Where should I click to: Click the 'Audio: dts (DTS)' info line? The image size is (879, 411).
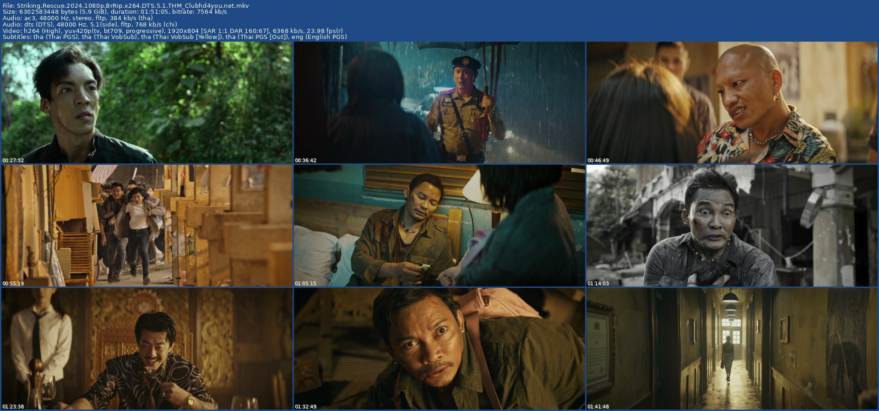click(x=90, y=24)
